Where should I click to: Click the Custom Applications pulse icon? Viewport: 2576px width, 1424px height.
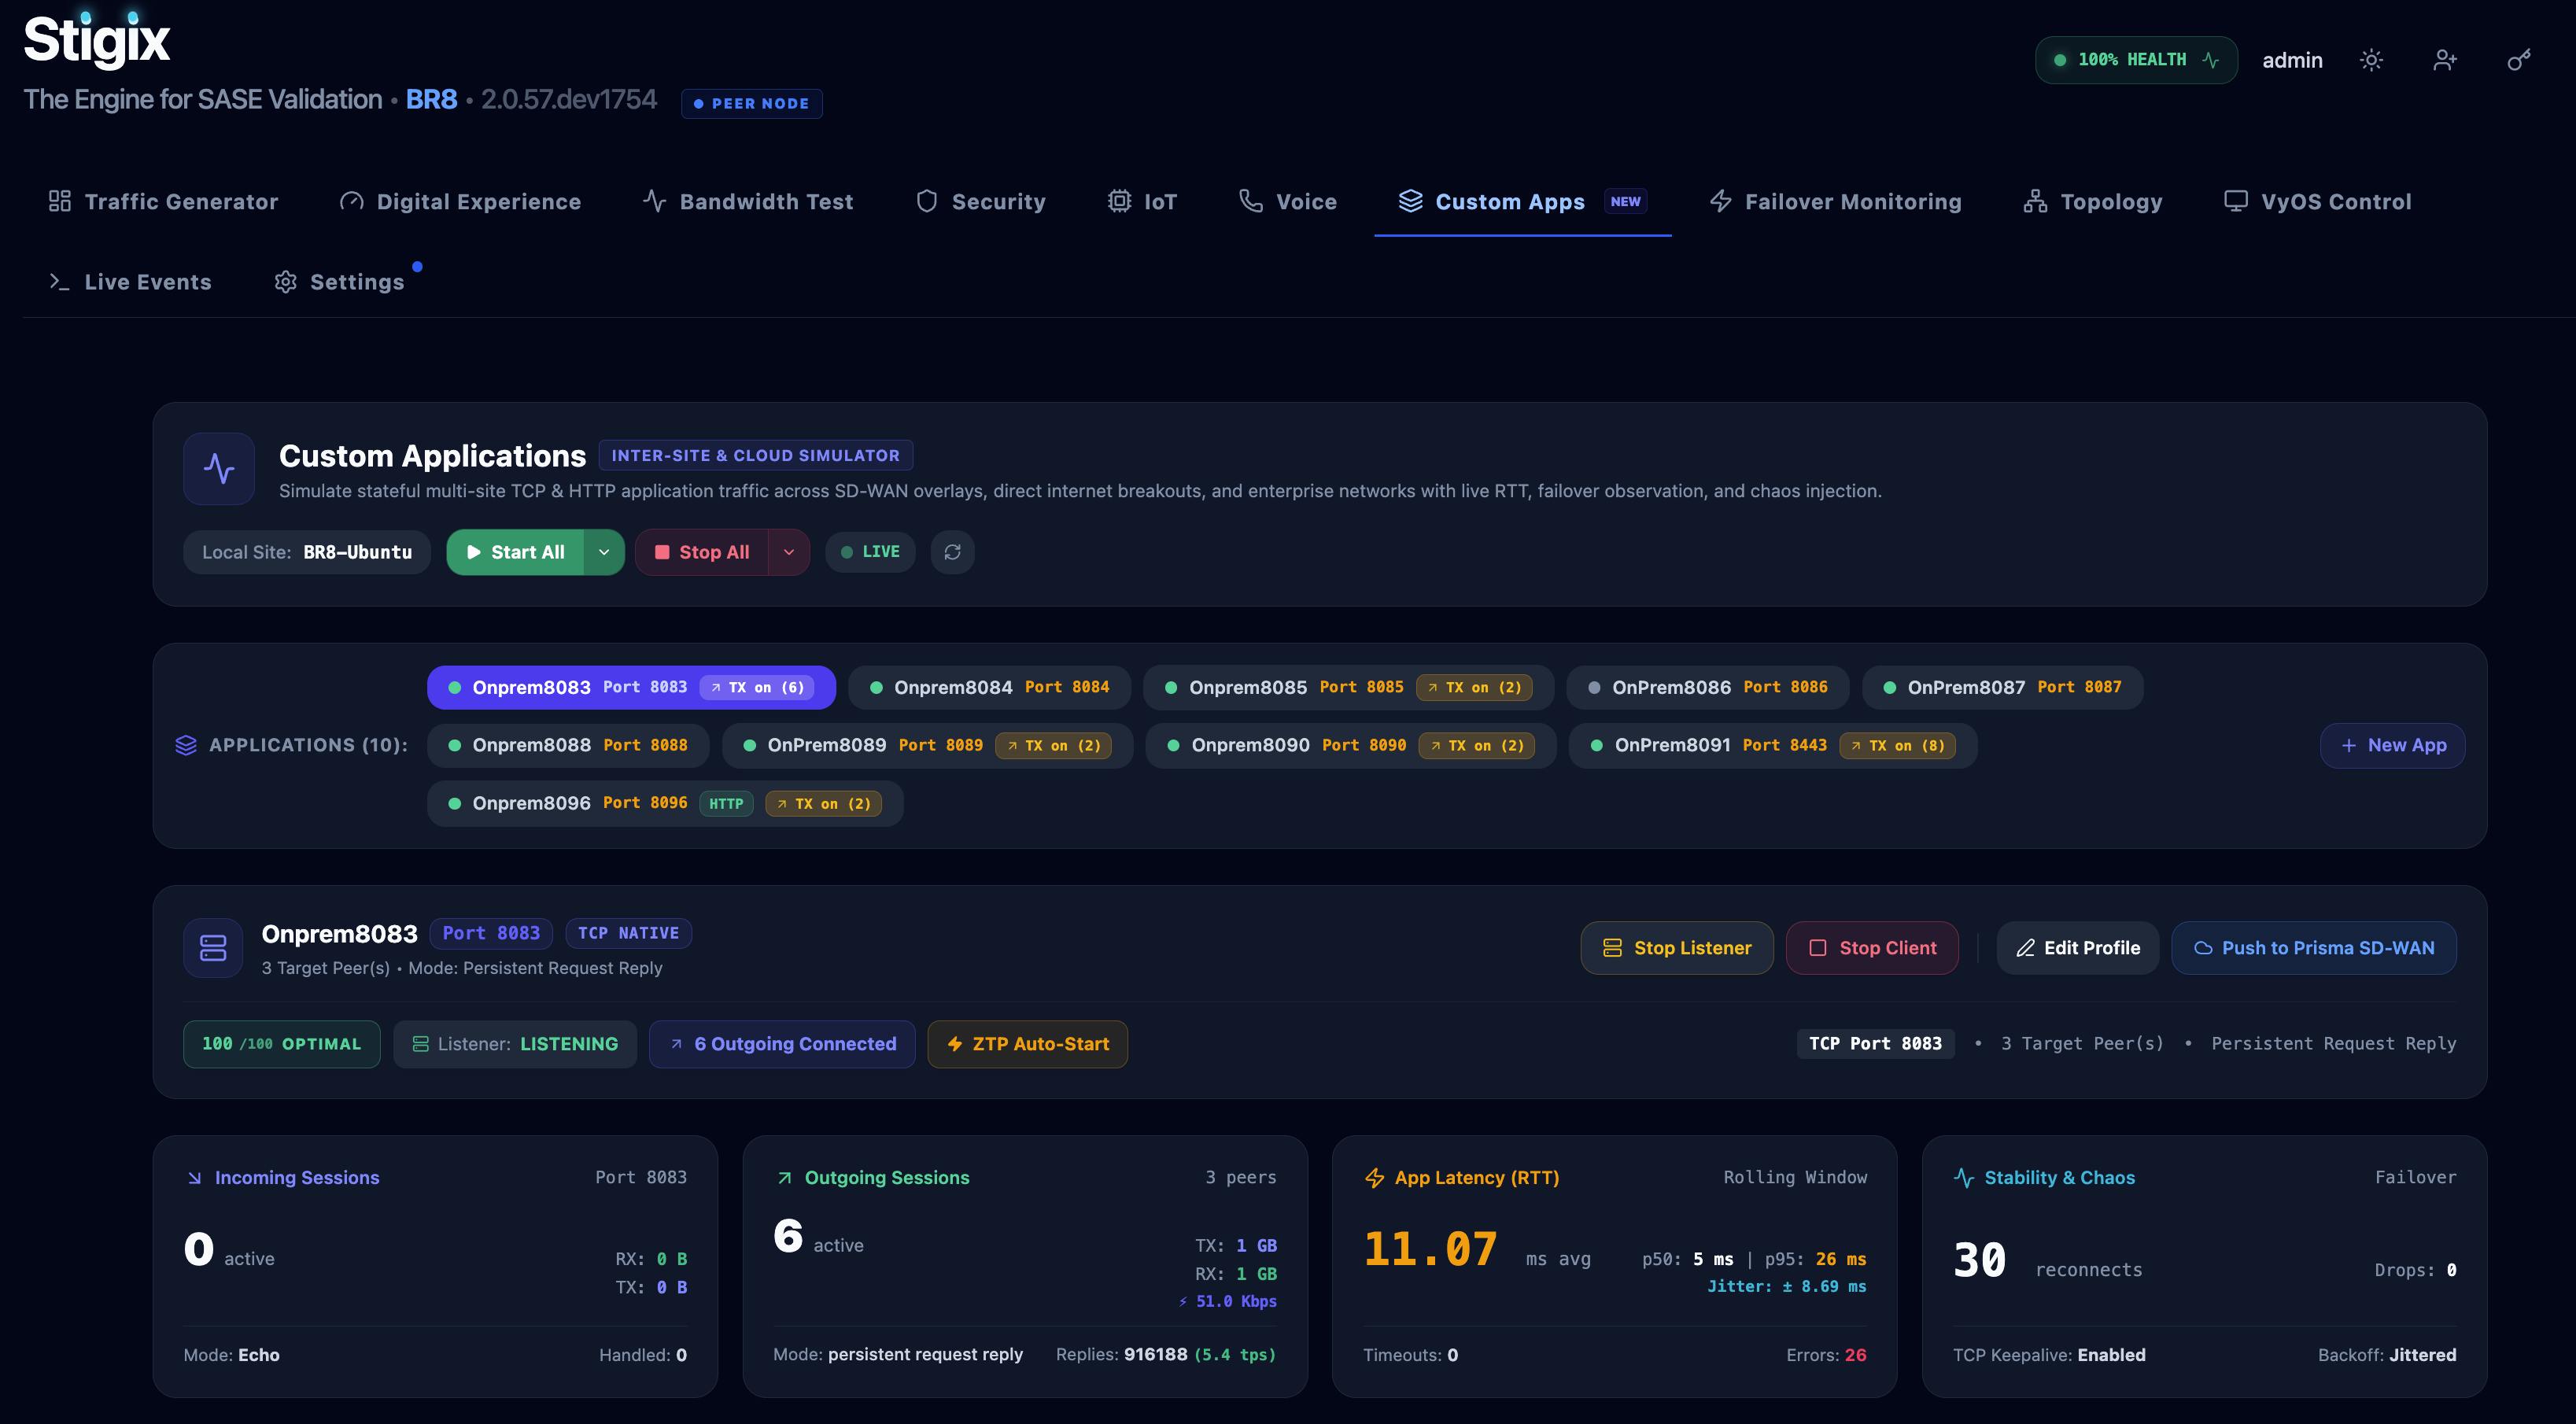[x=219, y=468]
